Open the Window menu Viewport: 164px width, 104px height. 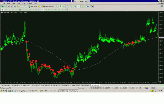tap(30, 3)
